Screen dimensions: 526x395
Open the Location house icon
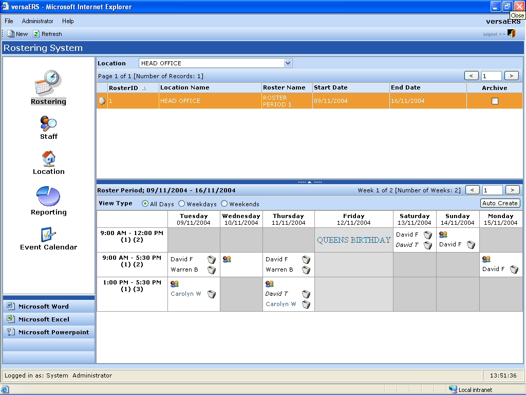pos(49,158)
